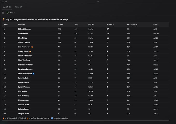Screen dimensions: 176x124
Task: Click the new chat edit icon
Action: [3, 13]
